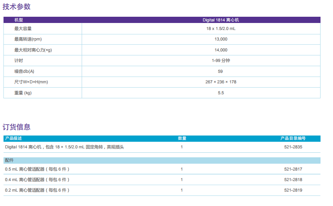The height and width of the screenshot is (206, 333).
Task: Click the value 18 x 1.5/2.0 mL
Action: coord(221,28)
